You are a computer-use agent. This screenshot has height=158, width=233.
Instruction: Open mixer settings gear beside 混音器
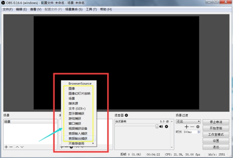coord(126,115)
